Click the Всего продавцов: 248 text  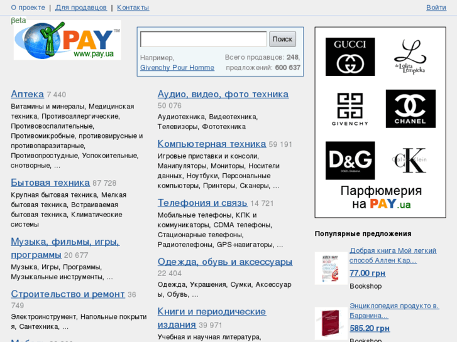pyautogui.click(x=262, y=57)
